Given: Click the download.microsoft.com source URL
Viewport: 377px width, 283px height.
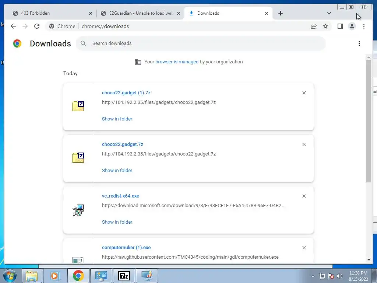Looking at the screenshot, I should coord(193,206).
